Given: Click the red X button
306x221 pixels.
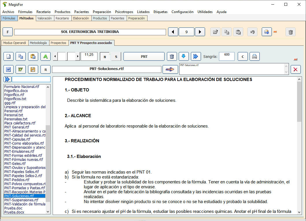Looking at the screenshot, I should tap(296, 69).
